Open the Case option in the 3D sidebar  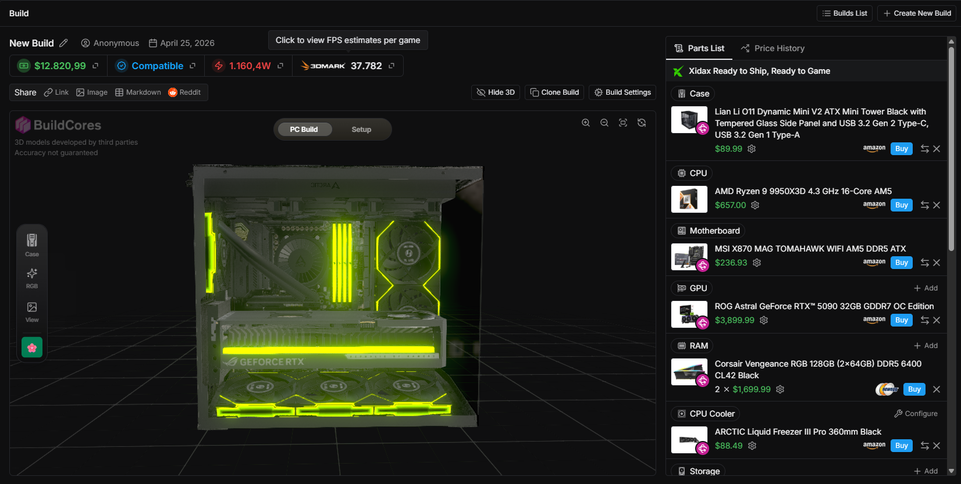coord(32,245)
